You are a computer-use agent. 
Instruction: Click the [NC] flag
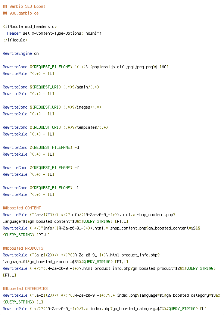pyautogui.click(x=164, y=67)
